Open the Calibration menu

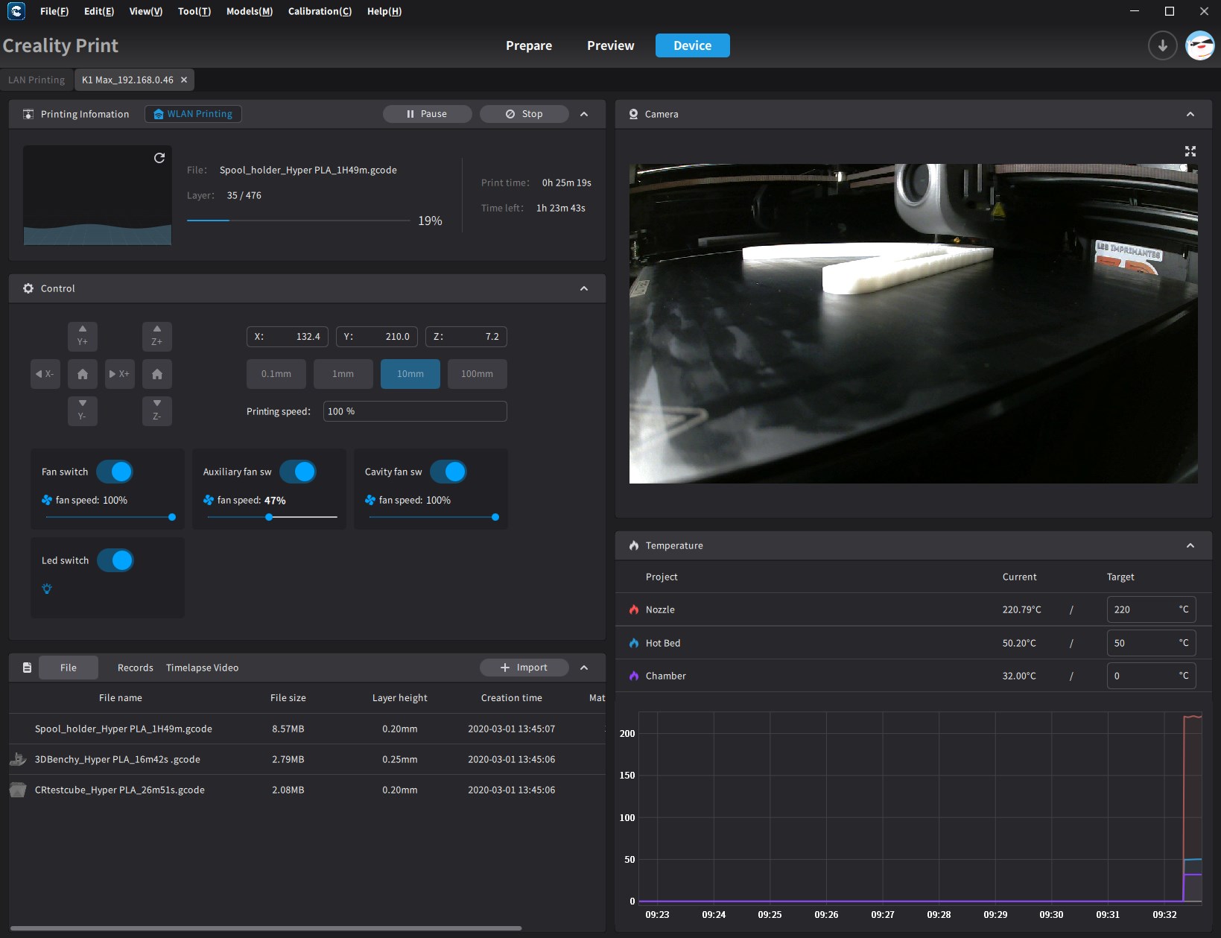tap(320, 11)
